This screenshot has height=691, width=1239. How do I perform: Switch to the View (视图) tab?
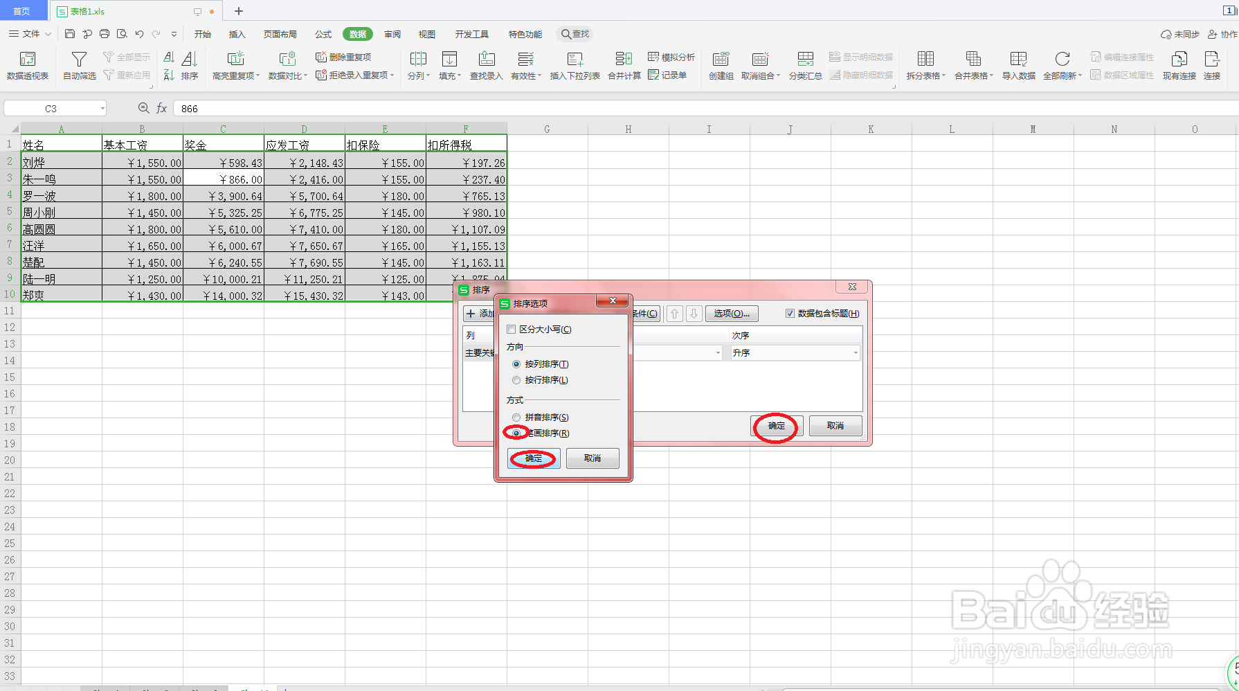tap(427, 34)
